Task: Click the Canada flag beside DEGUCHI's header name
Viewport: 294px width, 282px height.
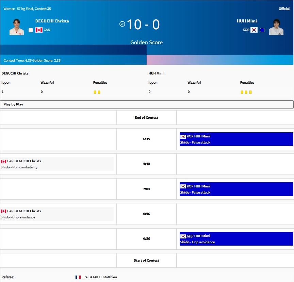Action: 39,30
